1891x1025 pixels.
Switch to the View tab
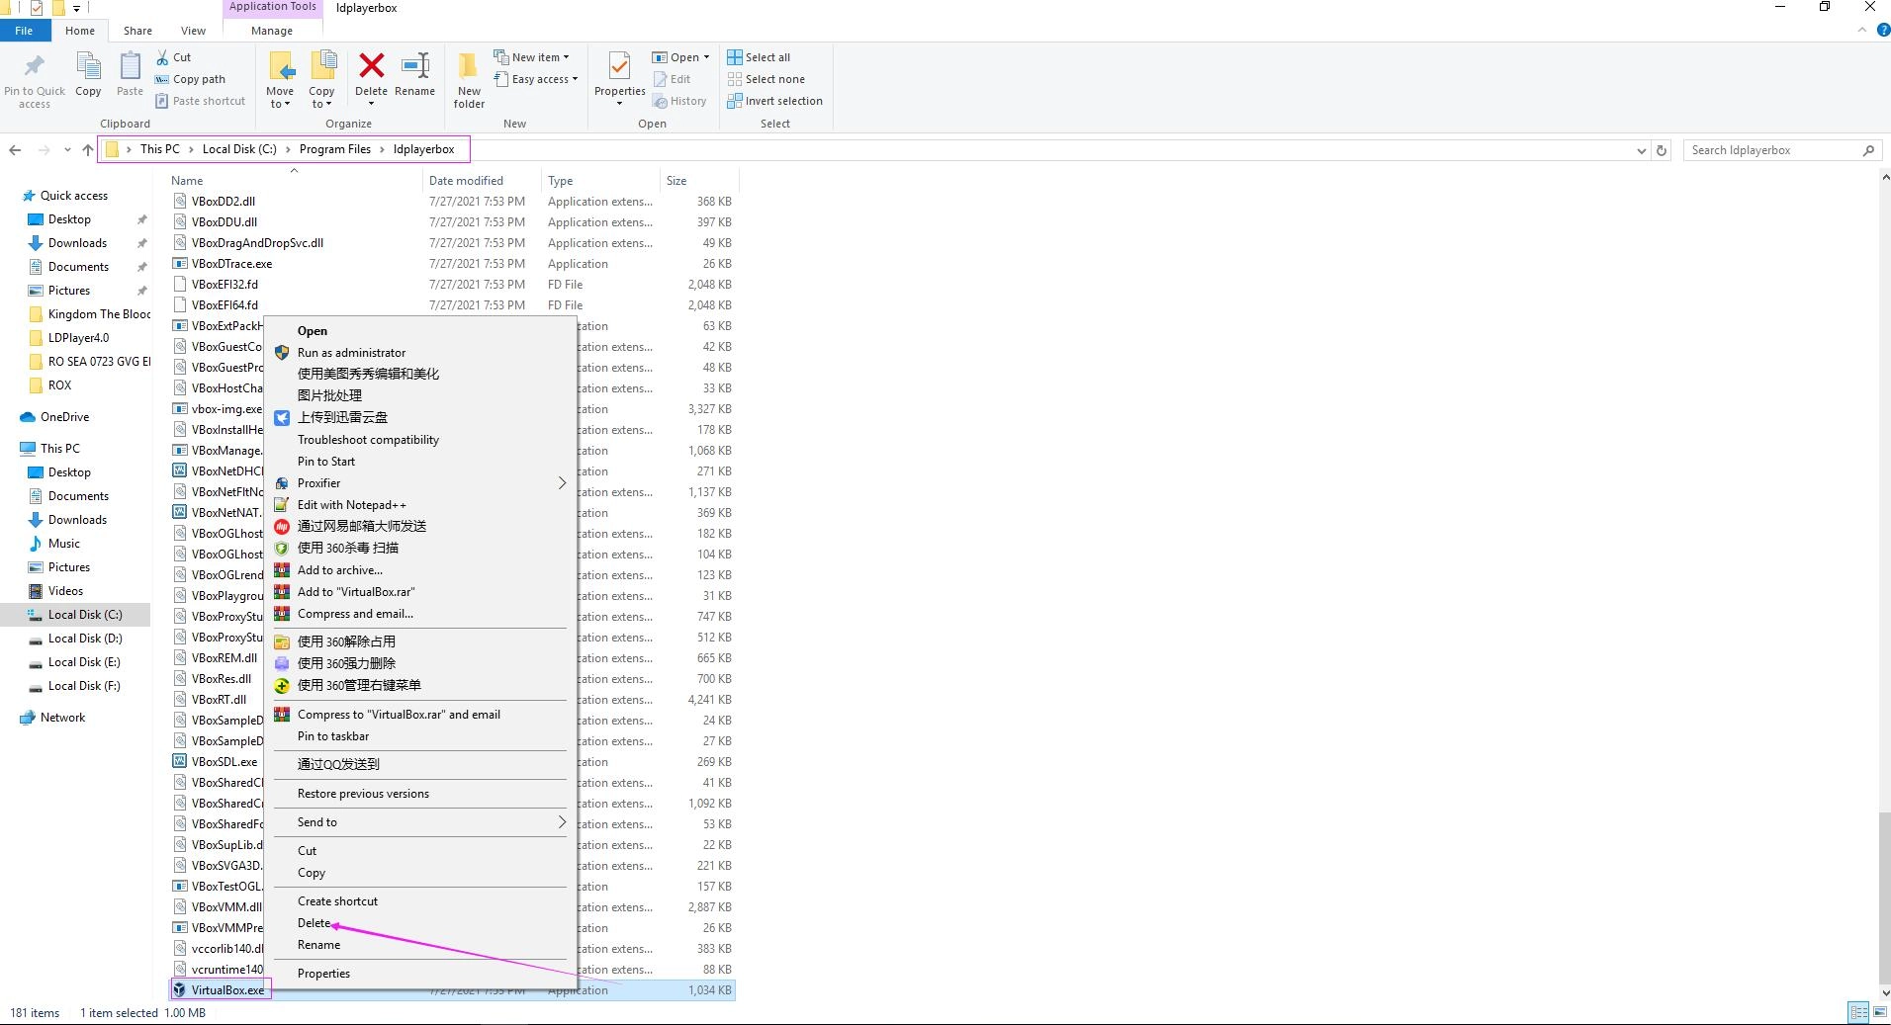pos(193,31)
